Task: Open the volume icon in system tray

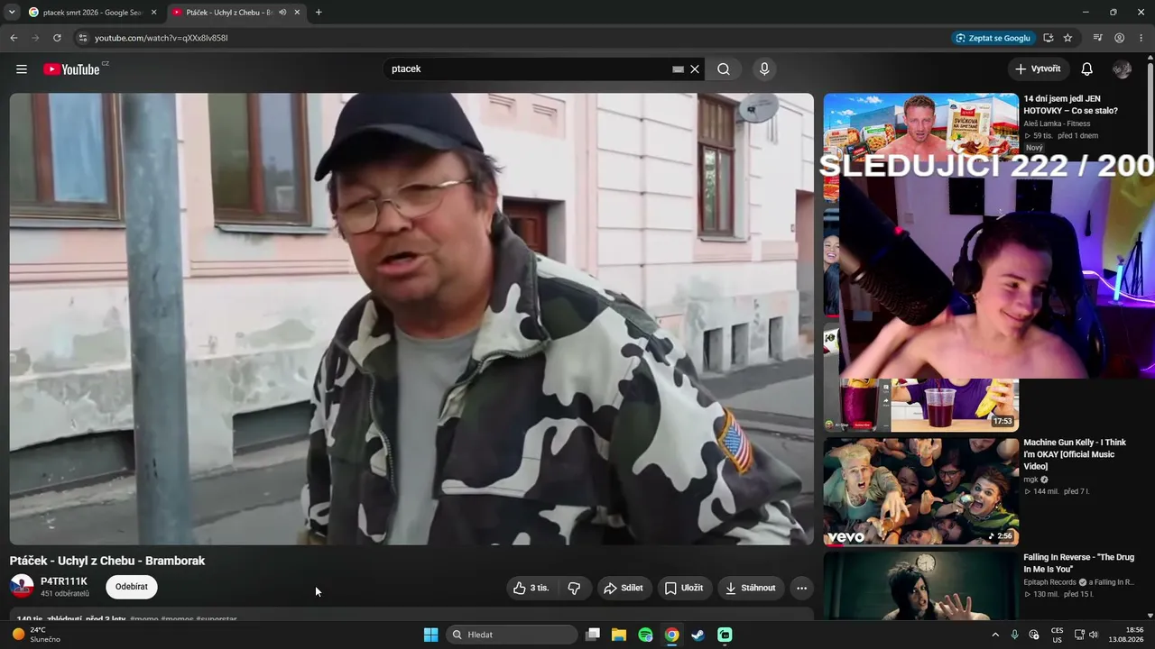Action: tap(1094, 635)
